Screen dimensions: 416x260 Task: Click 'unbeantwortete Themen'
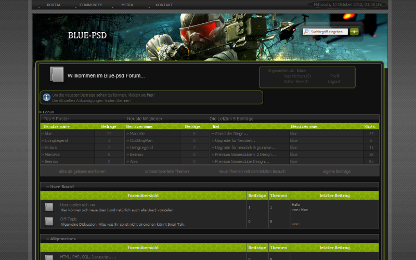pos(166,172)
